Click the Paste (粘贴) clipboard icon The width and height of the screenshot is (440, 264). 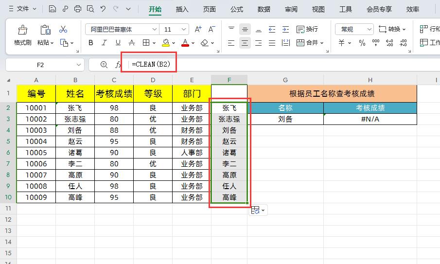pos(45,30)
